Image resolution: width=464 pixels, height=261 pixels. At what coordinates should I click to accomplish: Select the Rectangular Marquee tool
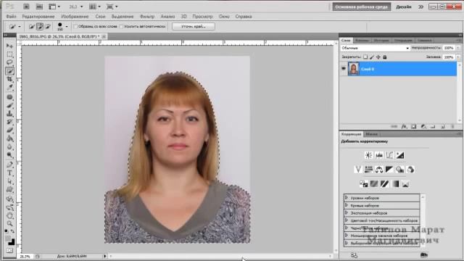pyautogui.click(x=9, y=54)
